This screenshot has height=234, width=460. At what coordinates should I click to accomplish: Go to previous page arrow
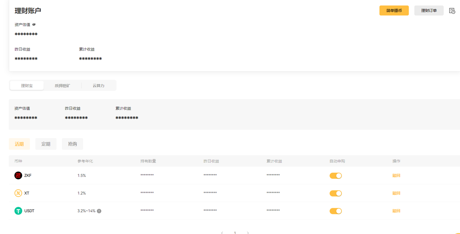point(222,233)
